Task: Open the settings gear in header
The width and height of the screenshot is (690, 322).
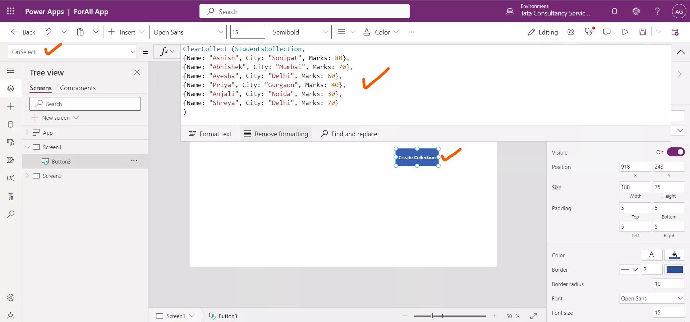Action: coord(636,11)
